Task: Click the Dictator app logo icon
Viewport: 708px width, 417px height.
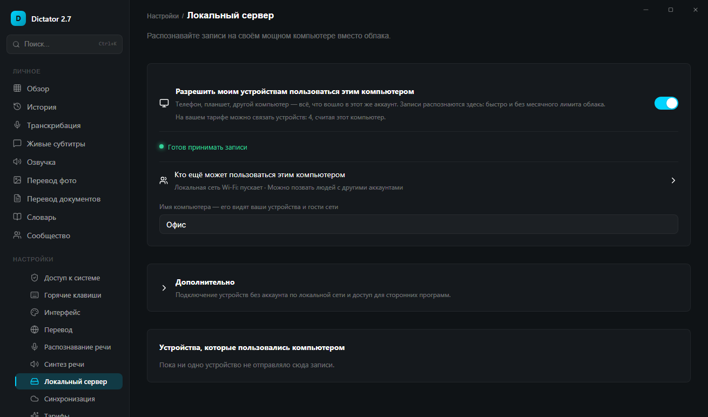Action: point(18,18)
